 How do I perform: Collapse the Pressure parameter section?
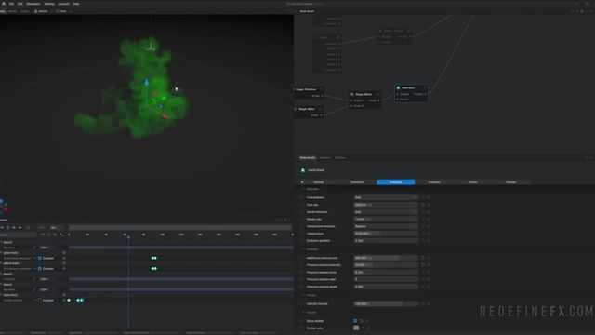[303, 249]
